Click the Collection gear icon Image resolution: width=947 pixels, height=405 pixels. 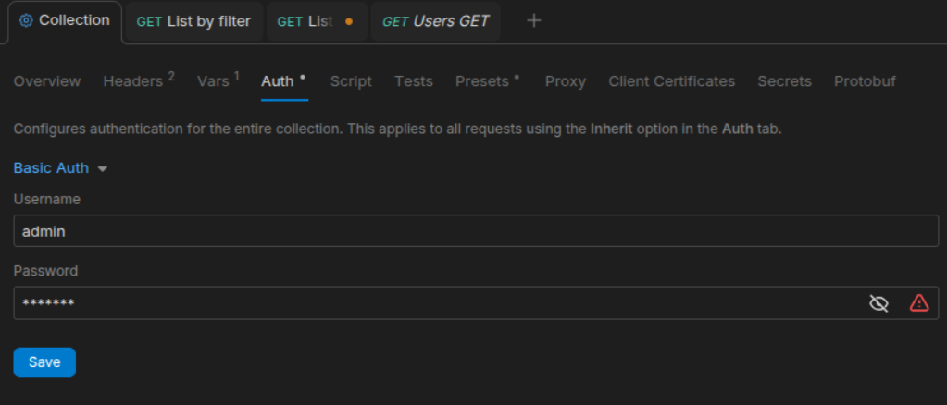pos(26,20)
